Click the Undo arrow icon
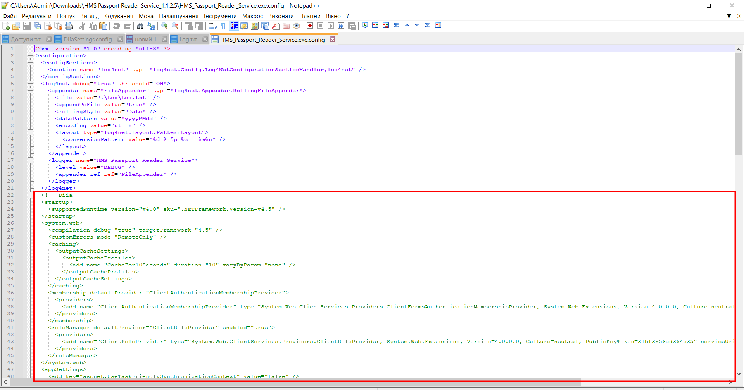The width and height of the screenshot is (744, 390). click(x=116, y=26)
